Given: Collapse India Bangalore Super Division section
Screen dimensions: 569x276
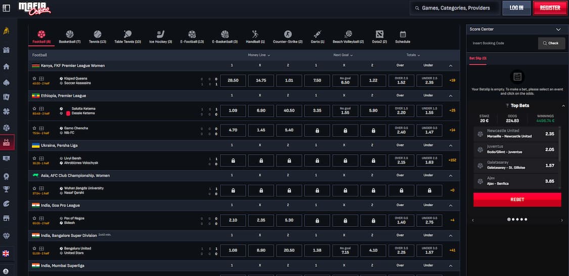Looking at the screenshot, I should point(450,236).
